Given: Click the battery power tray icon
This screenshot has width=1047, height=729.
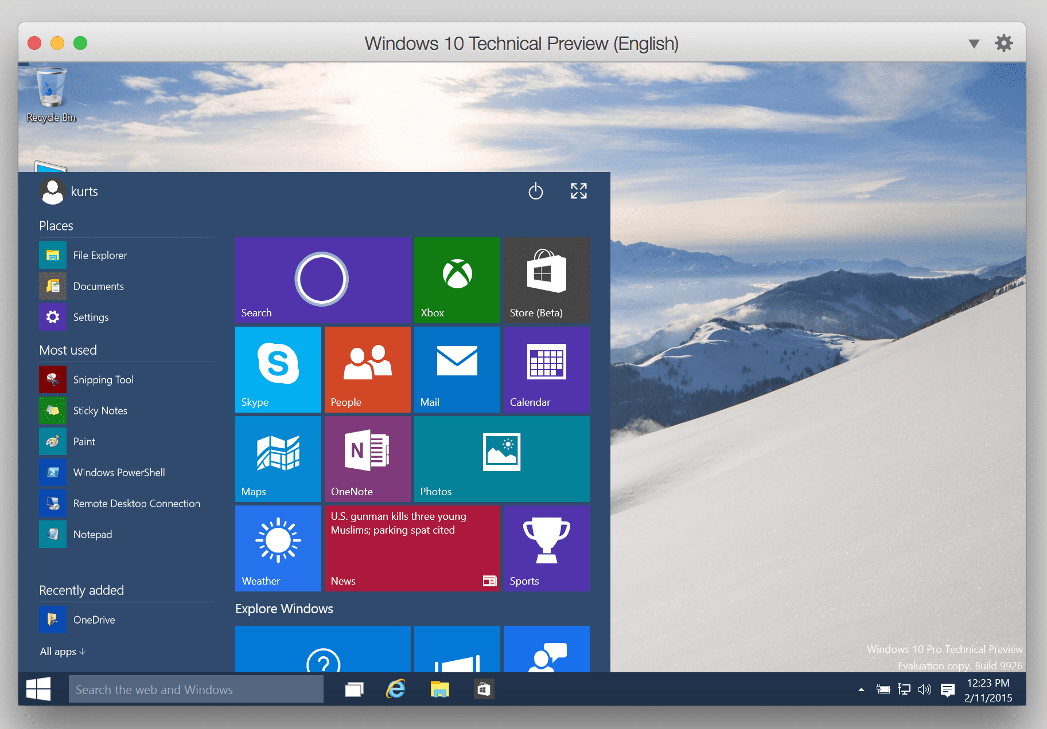Looking at the screenshot, I should (x=883, y=689).
